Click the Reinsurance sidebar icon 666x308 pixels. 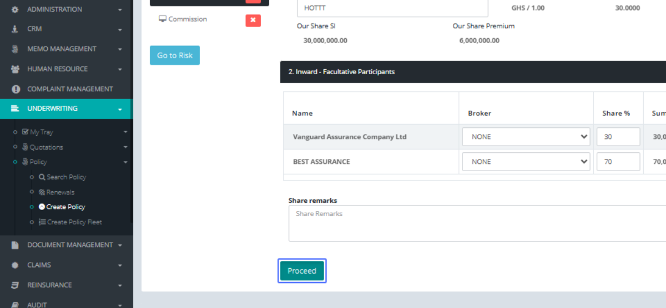click(15, 285)
